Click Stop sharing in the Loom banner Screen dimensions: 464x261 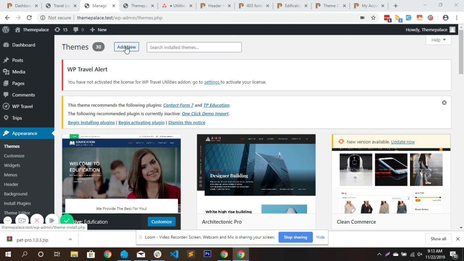(295, 237)
